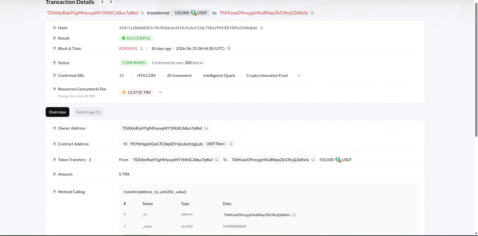Click the USDT Token tag
Screen dimensions: 478x236
pyautogui.click(x=215, y=144)
